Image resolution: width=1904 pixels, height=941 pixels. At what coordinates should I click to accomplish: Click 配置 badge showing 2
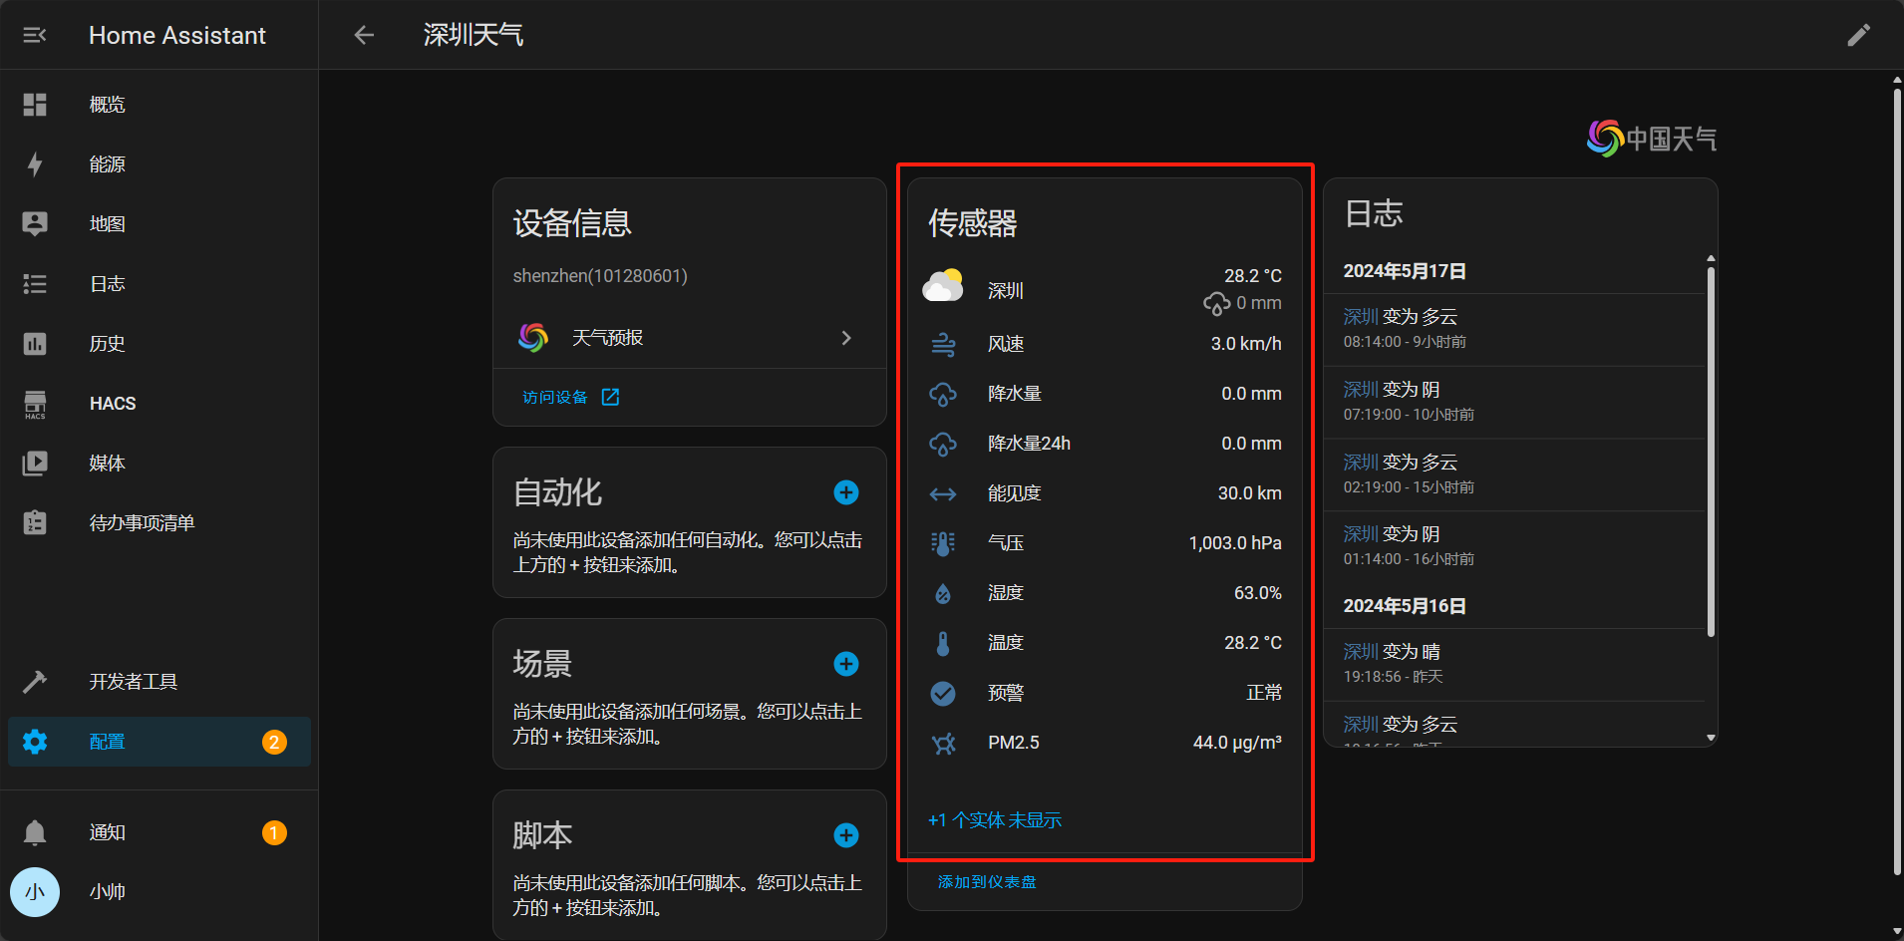click(274, 742)
